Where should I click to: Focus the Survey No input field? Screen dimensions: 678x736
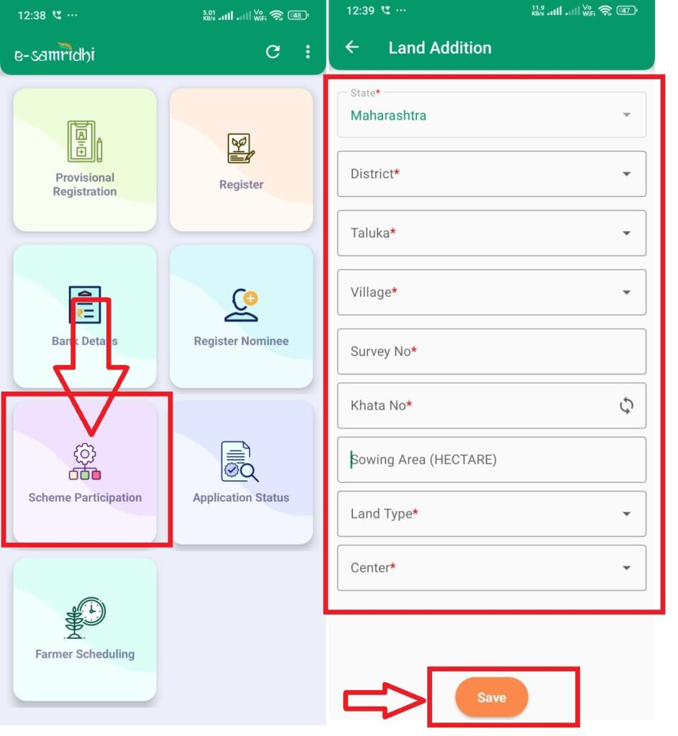491,351
